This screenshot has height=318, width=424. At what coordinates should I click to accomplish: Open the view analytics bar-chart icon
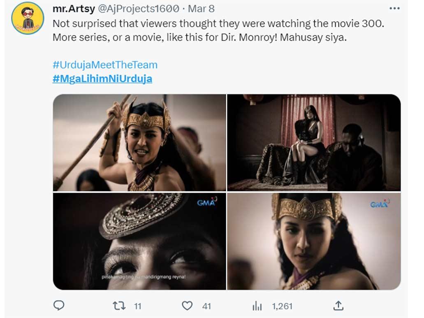(257, 306)
